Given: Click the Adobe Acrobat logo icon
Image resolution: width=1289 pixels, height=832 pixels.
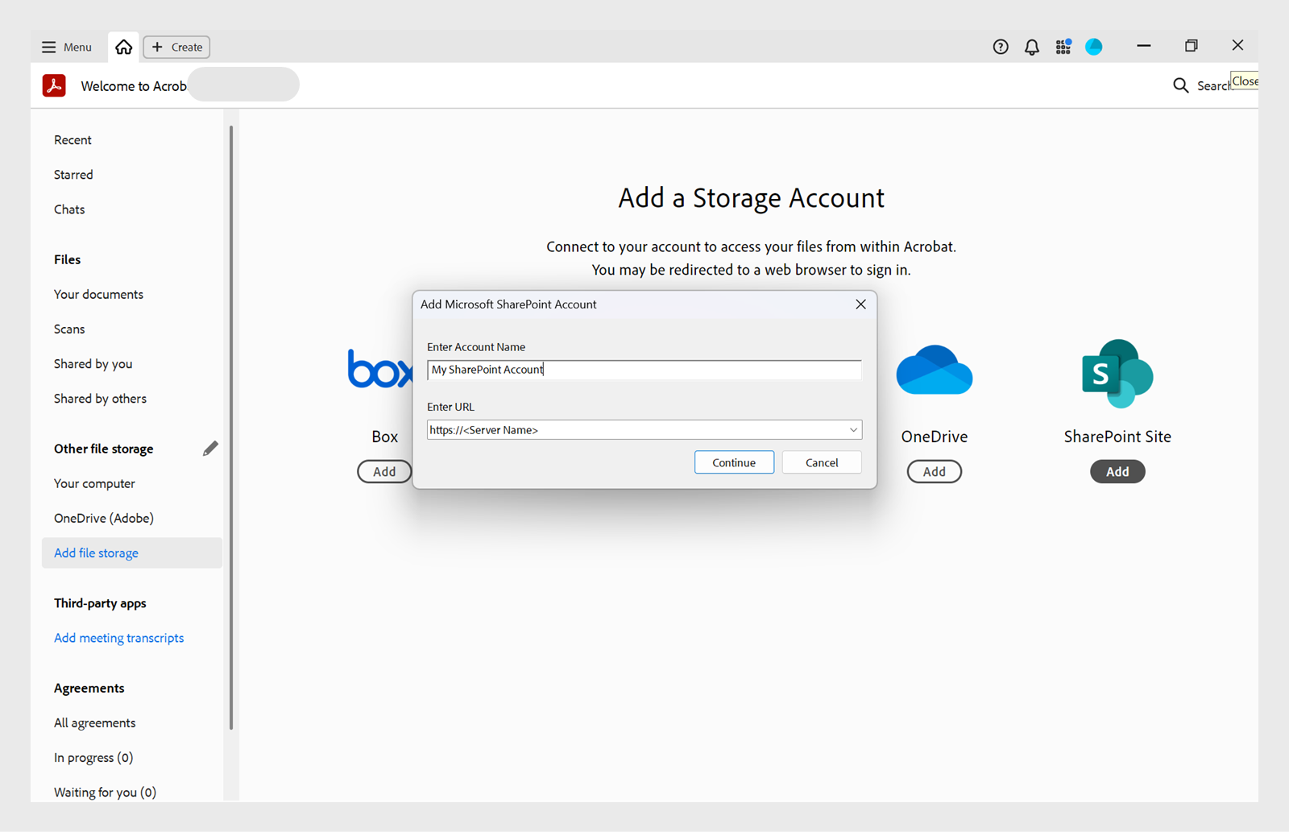Looking at the screenshot, I should pos(53,85).
